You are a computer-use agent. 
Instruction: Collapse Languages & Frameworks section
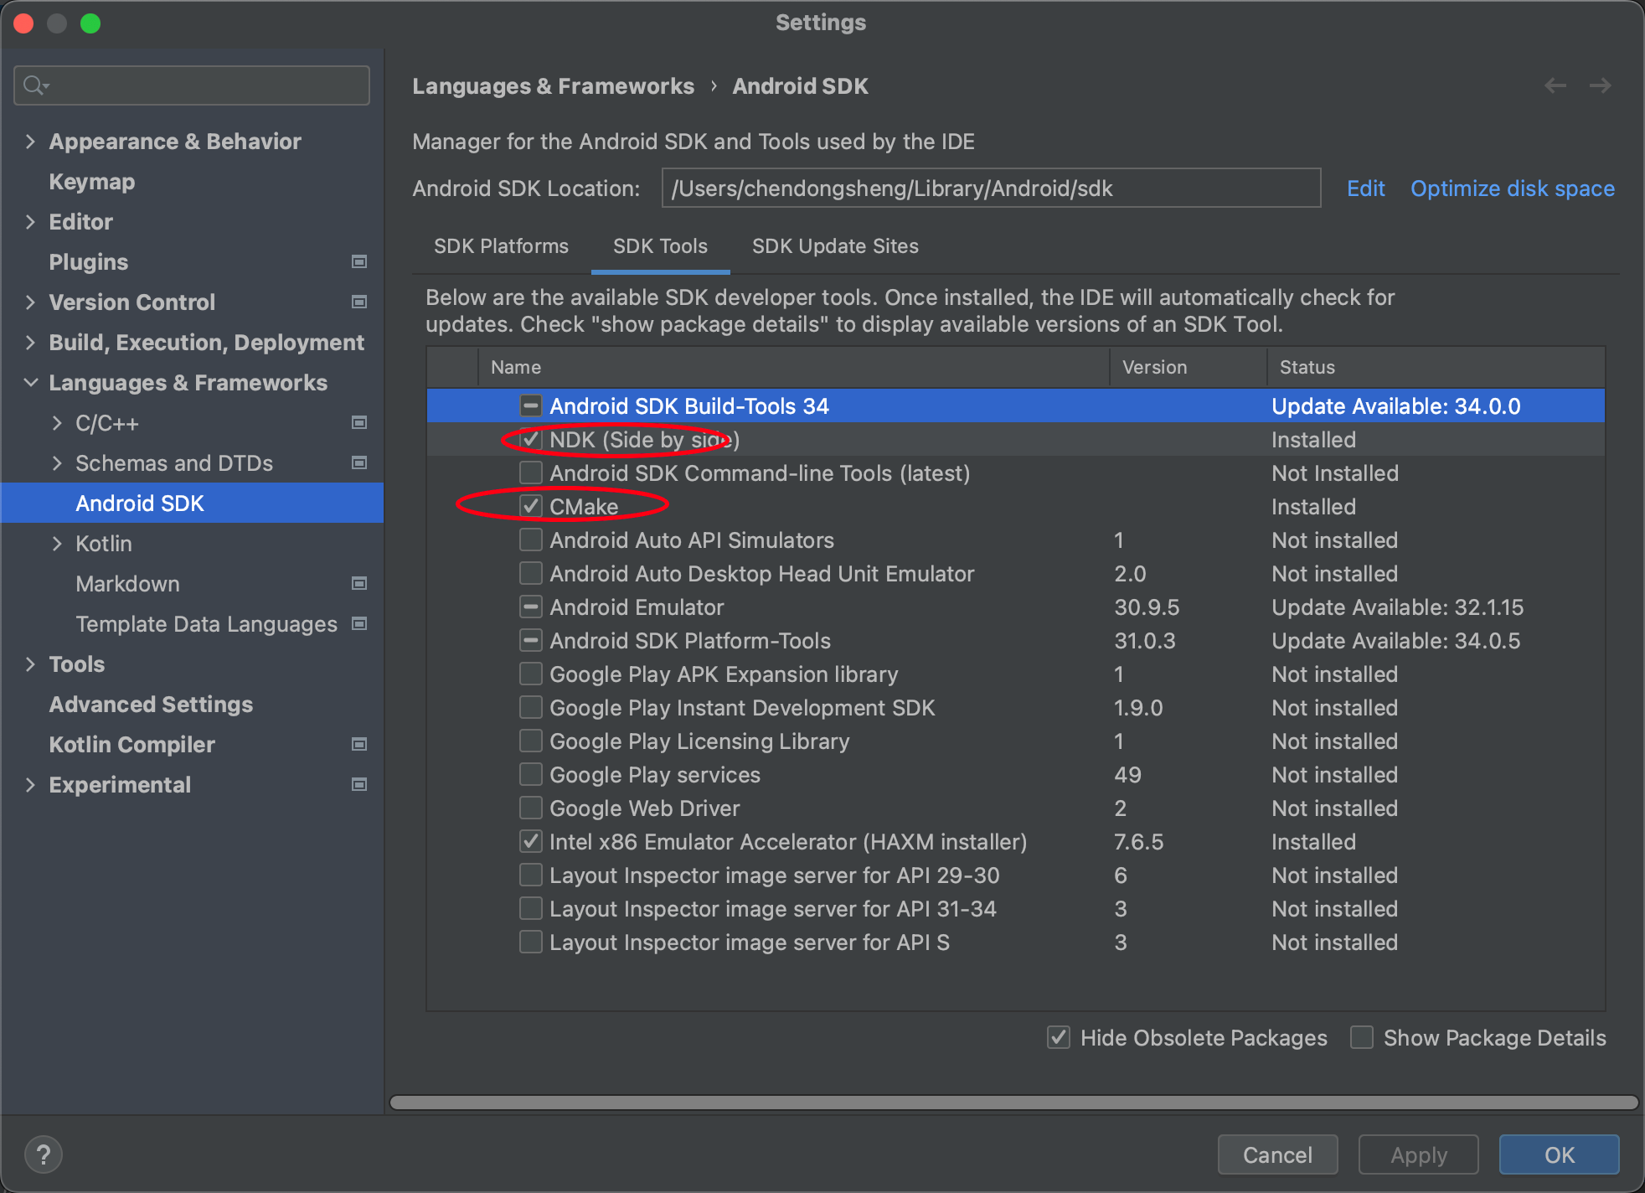click(x=31, y=383)
